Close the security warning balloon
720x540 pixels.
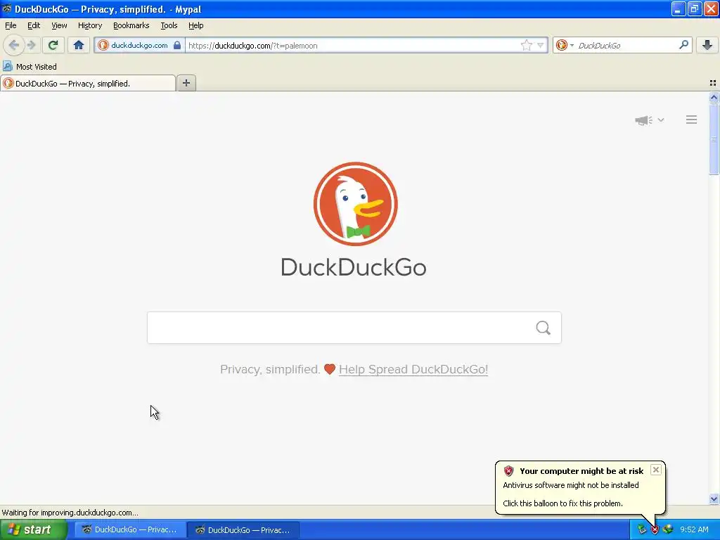point(656,470)
